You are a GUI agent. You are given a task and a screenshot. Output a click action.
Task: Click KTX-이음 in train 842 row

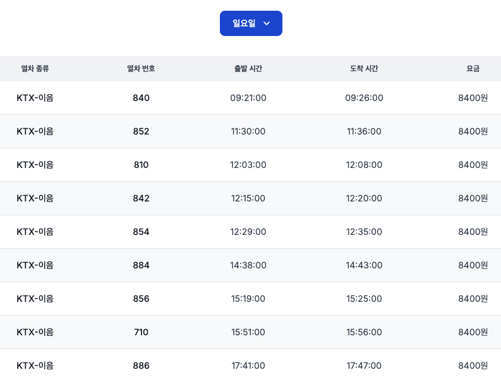pos(35,198)
